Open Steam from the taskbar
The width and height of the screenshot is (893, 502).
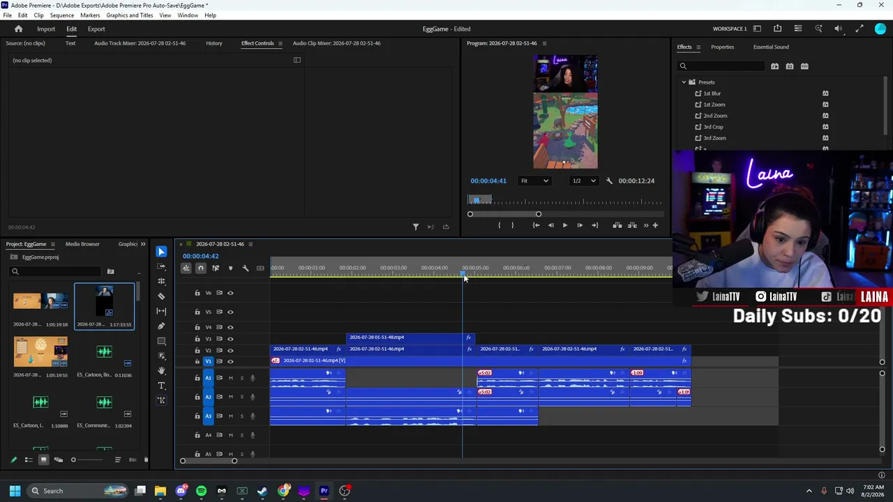click(262, 491)
